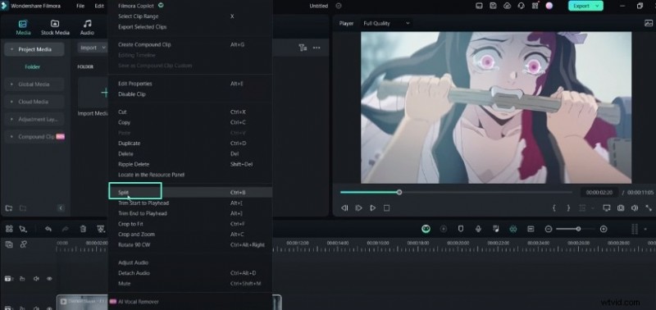This screenshot has height=310, width=656.
Task: Mute track 2 speaker icon
Action: pyautogui.click(x=36, y=279)
